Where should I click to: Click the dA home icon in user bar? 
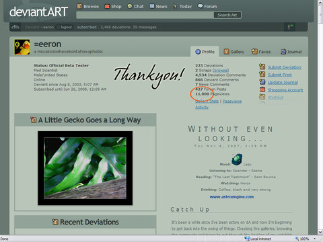tap(15, 27)
